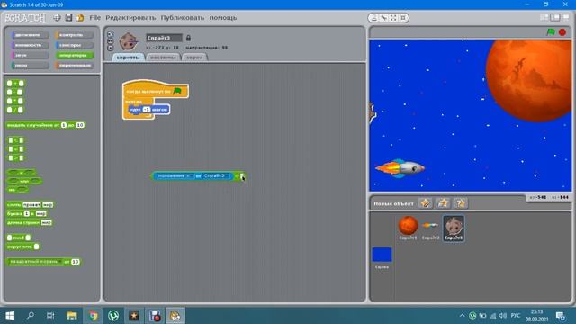The image size is (576, 324).
Task: Click the paint new sprite button
Action: pyautogui.click(x=426, y=202)
